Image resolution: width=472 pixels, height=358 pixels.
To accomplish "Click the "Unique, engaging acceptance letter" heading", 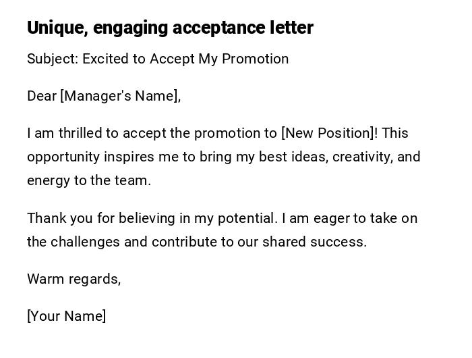I will pyautogui.click(x=170, y=28).
